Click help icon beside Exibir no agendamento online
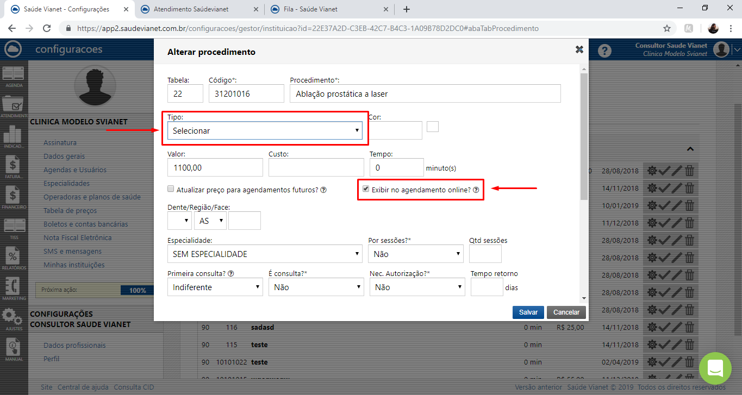This screenshot has height=395, width=742. [x=476, y=190]
